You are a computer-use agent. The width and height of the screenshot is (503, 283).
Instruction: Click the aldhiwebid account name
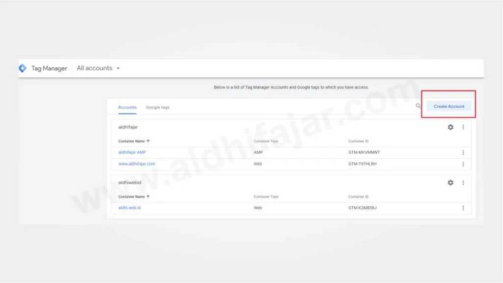(x=130, y=183)
